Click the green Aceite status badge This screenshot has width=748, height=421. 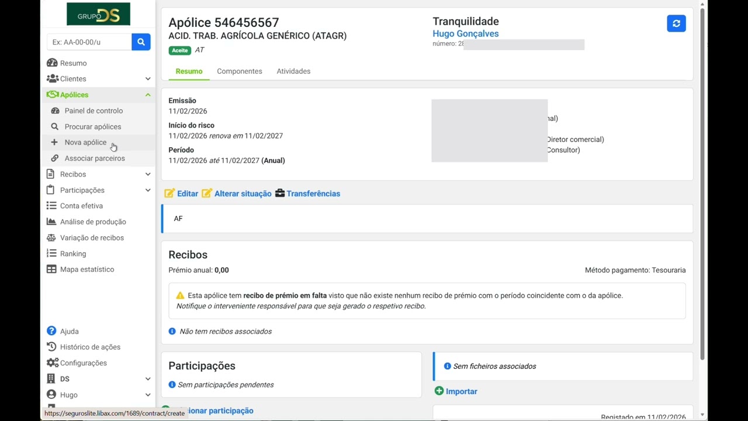180,50
